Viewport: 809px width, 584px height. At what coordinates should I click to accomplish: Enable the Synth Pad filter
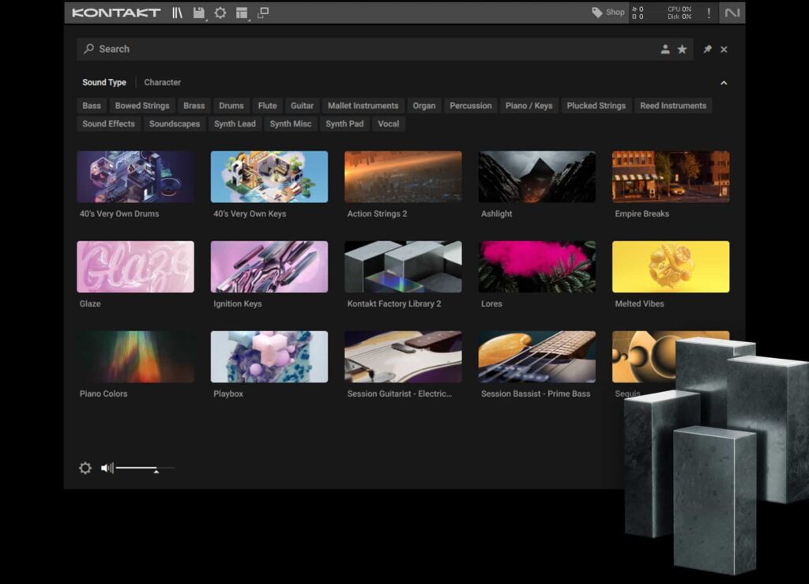click(x=344, y=123)
